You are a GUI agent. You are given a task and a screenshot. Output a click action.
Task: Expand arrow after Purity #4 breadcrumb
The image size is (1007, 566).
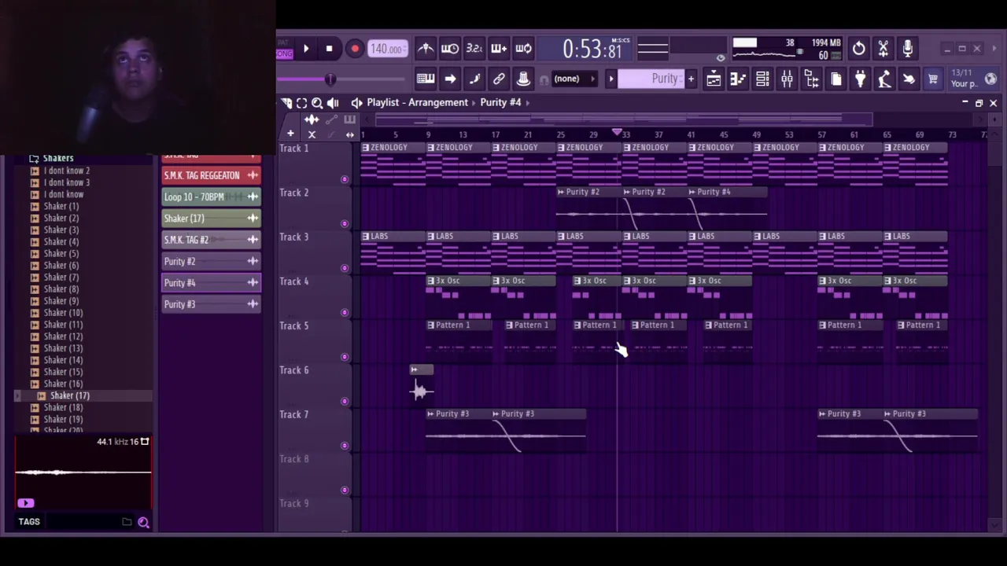529,102
